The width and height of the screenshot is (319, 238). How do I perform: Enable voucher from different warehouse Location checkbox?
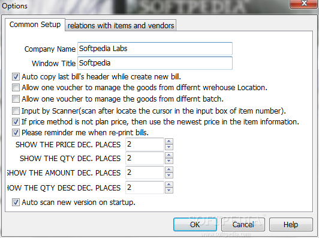pos(16,88)
